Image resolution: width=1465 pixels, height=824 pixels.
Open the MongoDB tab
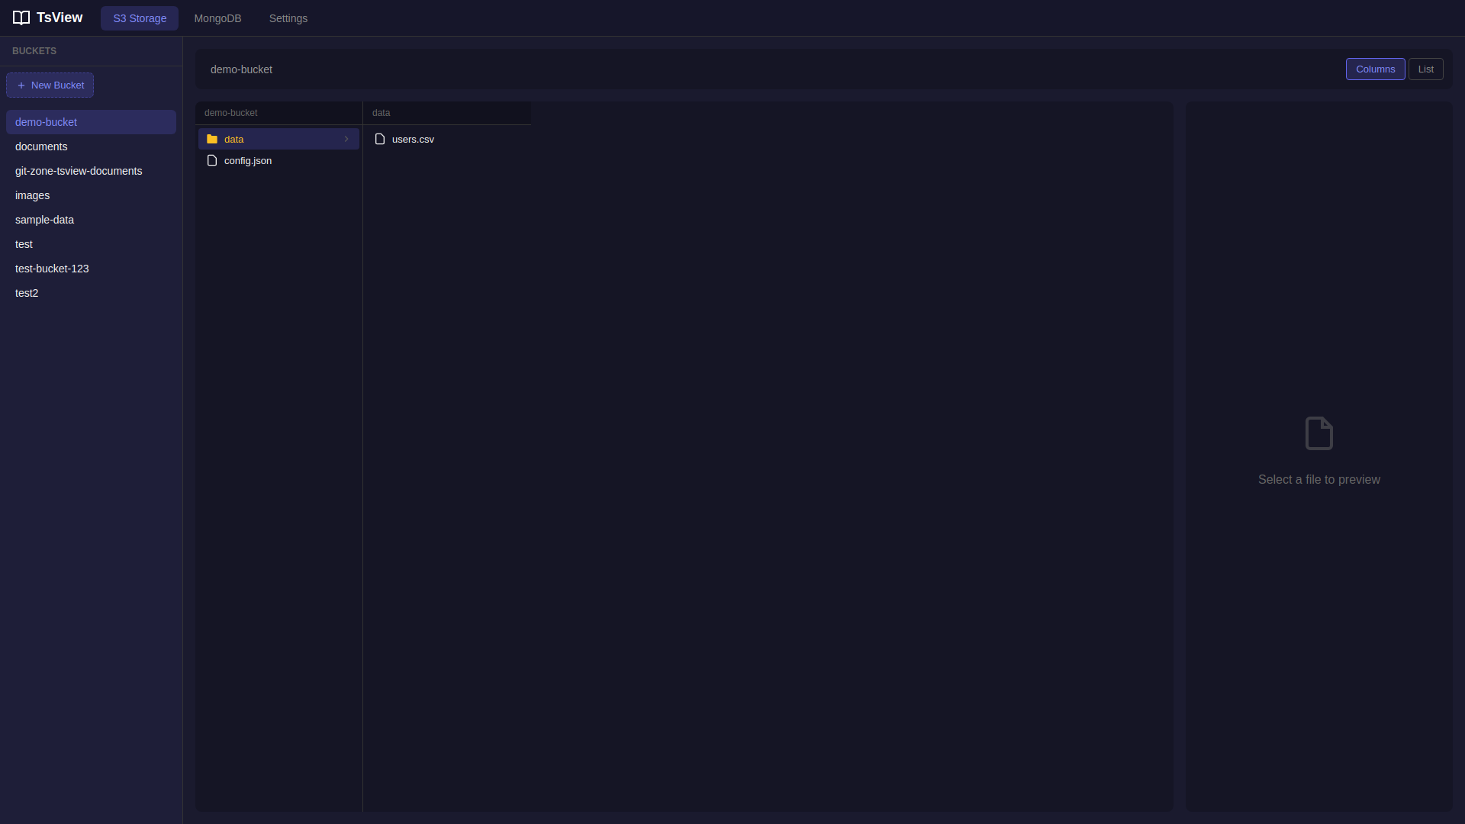pyautogui.click(x=217, y=18)
